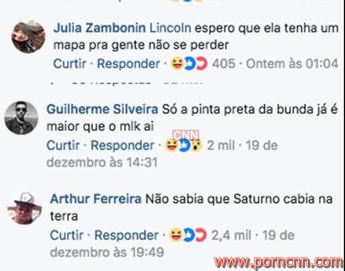Click the laughing emoji on Guilherme's comment
This screenshot has height=271, width=345.
tap(171, 146)
